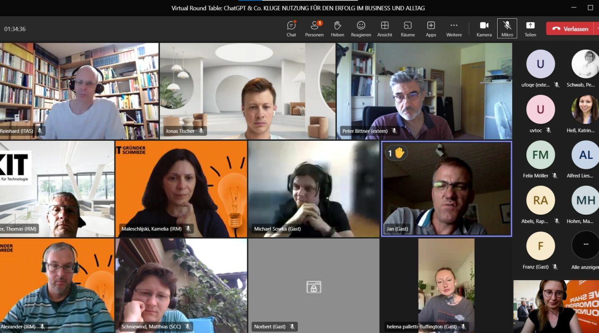The width and height of the screenshot is (599, 333).
Task: Change the layout via Ansicht
Action: pos(385,29)
